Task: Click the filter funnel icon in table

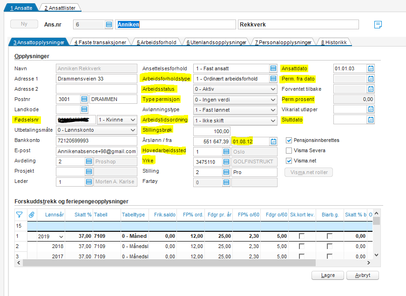Action: pyautogui.click(x=20, y=215)
